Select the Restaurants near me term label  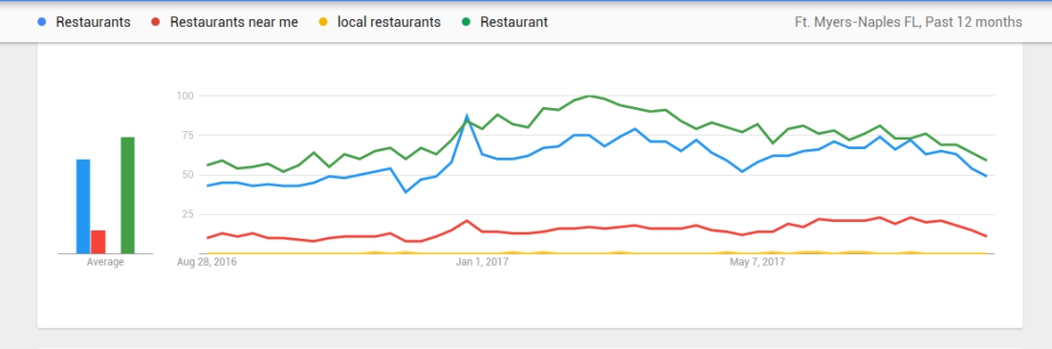coord(234,22)
